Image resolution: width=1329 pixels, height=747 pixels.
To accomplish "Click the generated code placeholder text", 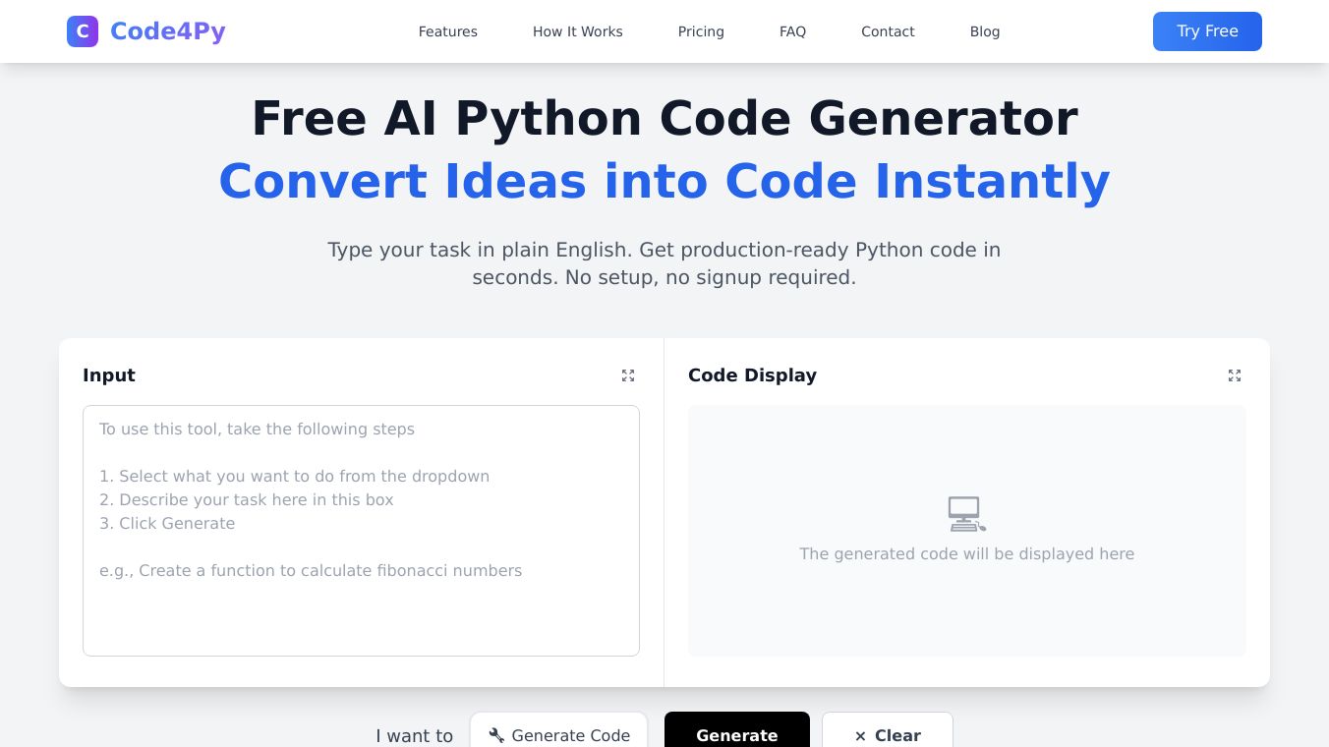I will coord(966,554).
